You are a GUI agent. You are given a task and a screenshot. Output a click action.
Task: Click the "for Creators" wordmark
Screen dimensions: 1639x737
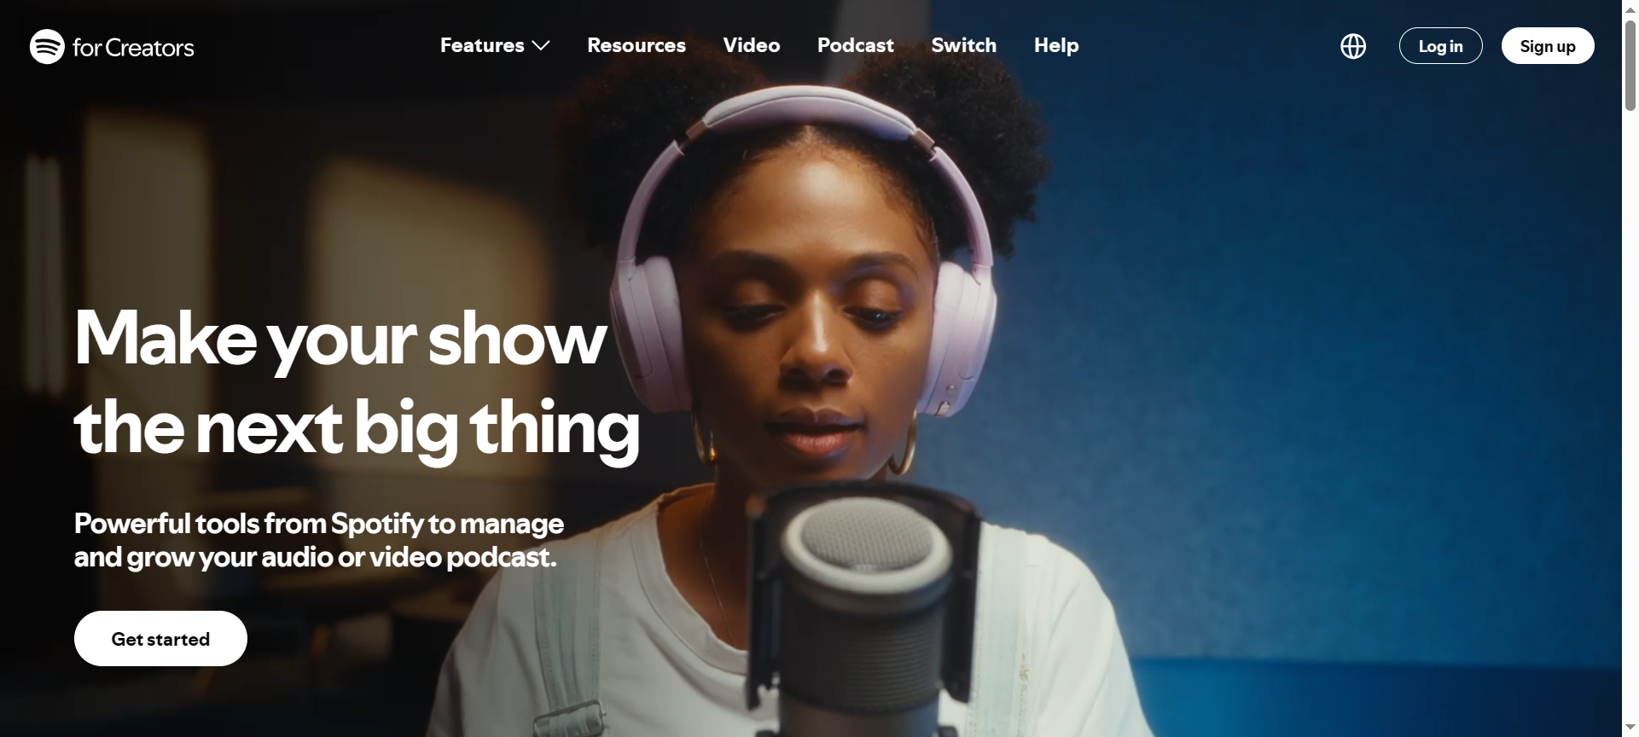pos(133,48)
